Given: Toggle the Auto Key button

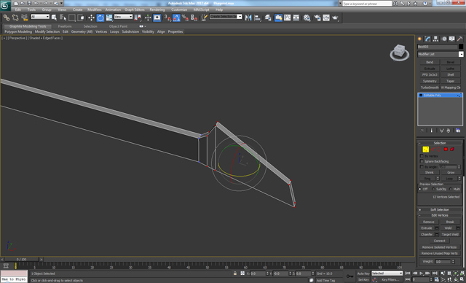Looking at the screenshot, I should 363,274.
